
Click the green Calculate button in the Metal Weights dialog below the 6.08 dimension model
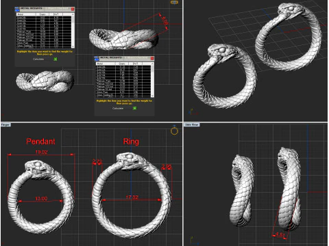pos(135,108)
